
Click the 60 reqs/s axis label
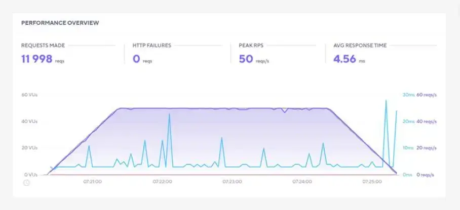click(x=427, y=95)
